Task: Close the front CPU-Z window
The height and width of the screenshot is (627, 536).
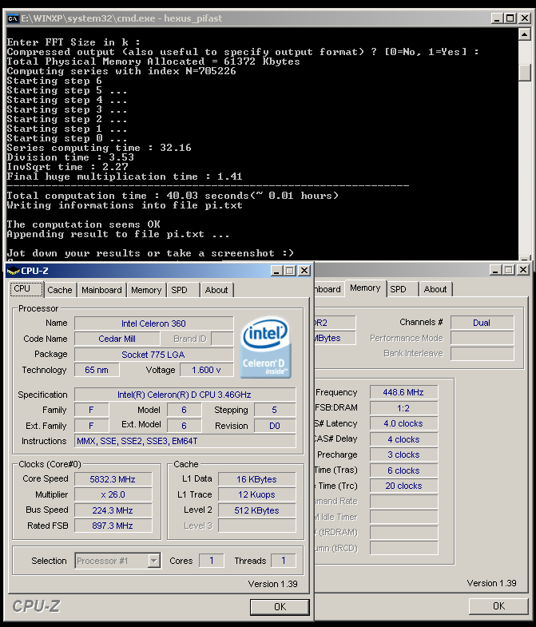Action: point(304,271)
